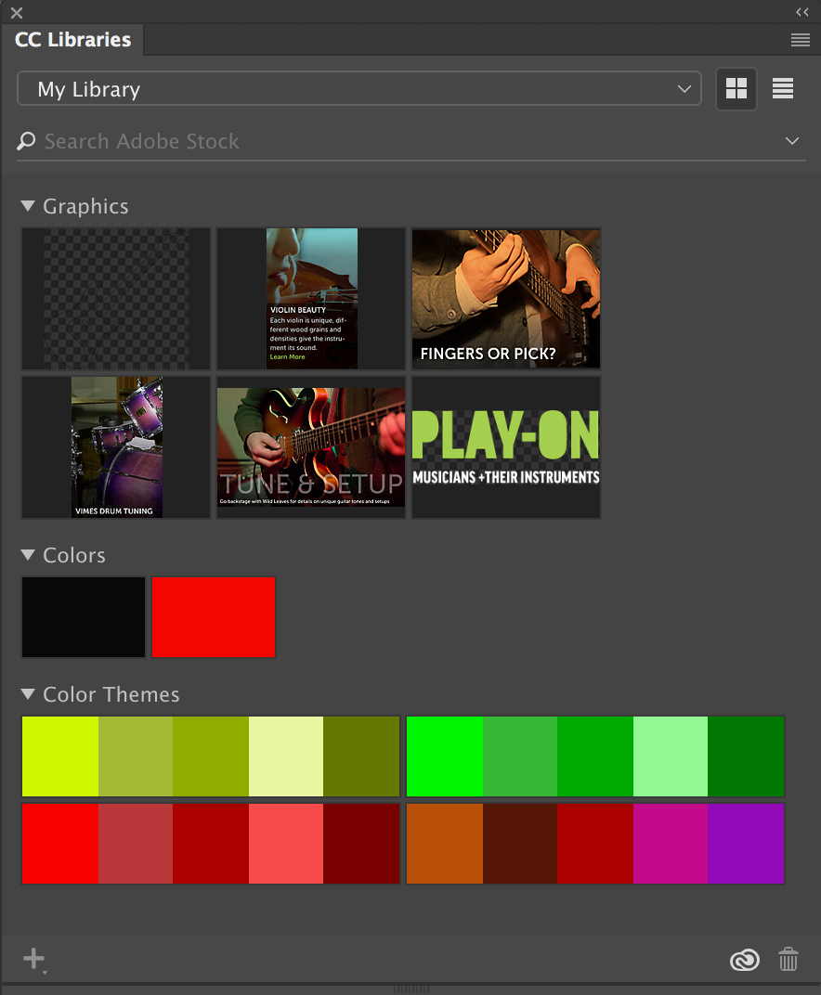Viewport: 821px width, 995px height.
Task: Close the panel with the X button
Action: click(15, 12)
